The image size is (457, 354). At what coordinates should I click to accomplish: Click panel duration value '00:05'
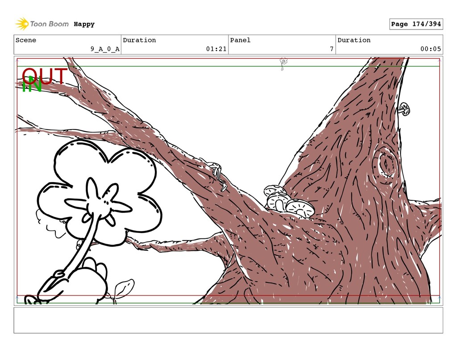pyautogui.click(x=431, y=49)
